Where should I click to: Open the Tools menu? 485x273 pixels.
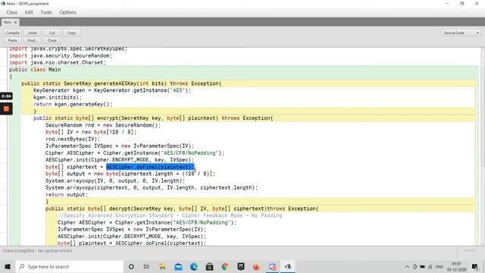coord(46,12)
